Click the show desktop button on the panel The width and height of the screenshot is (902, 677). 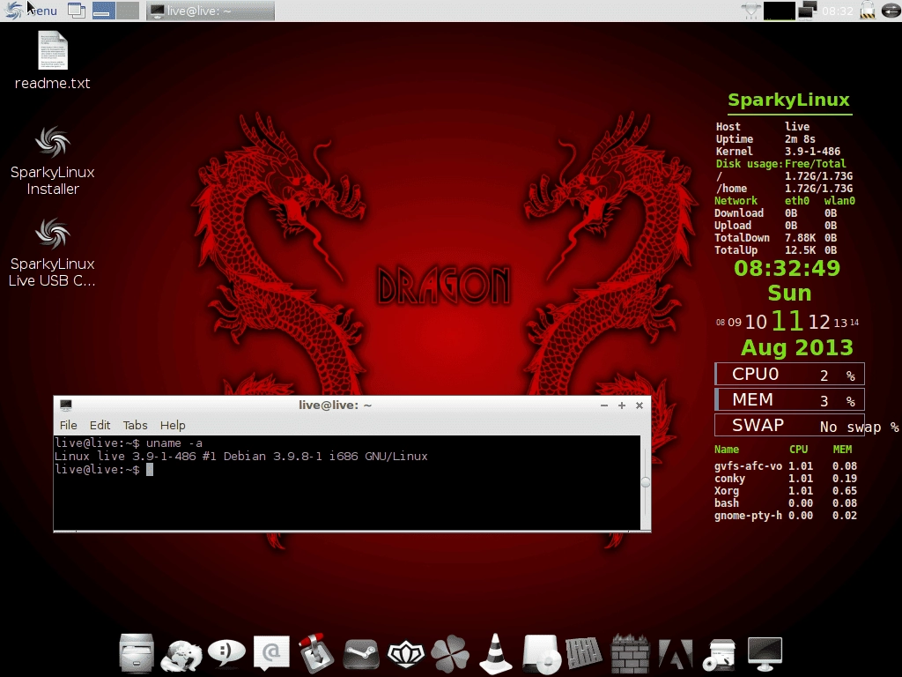pos(77,11)
